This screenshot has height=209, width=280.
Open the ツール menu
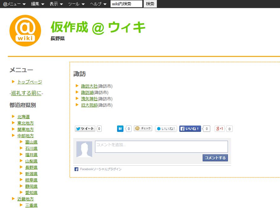pos(76,4)
